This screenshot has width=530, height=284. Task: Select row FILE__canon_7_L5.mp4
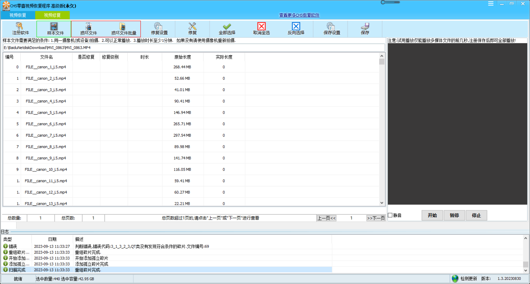point(191,135)
